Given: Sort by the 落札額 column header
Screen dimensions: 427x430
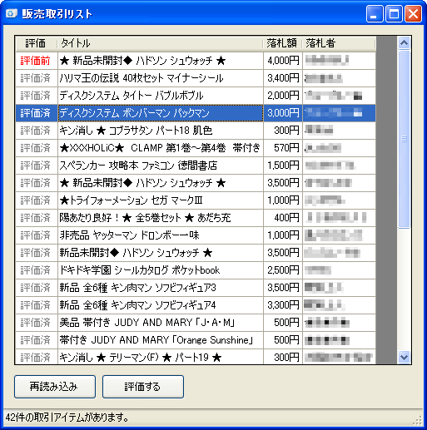Looking at the screenshot, I should pyautogui.click(x=282, y=43).
